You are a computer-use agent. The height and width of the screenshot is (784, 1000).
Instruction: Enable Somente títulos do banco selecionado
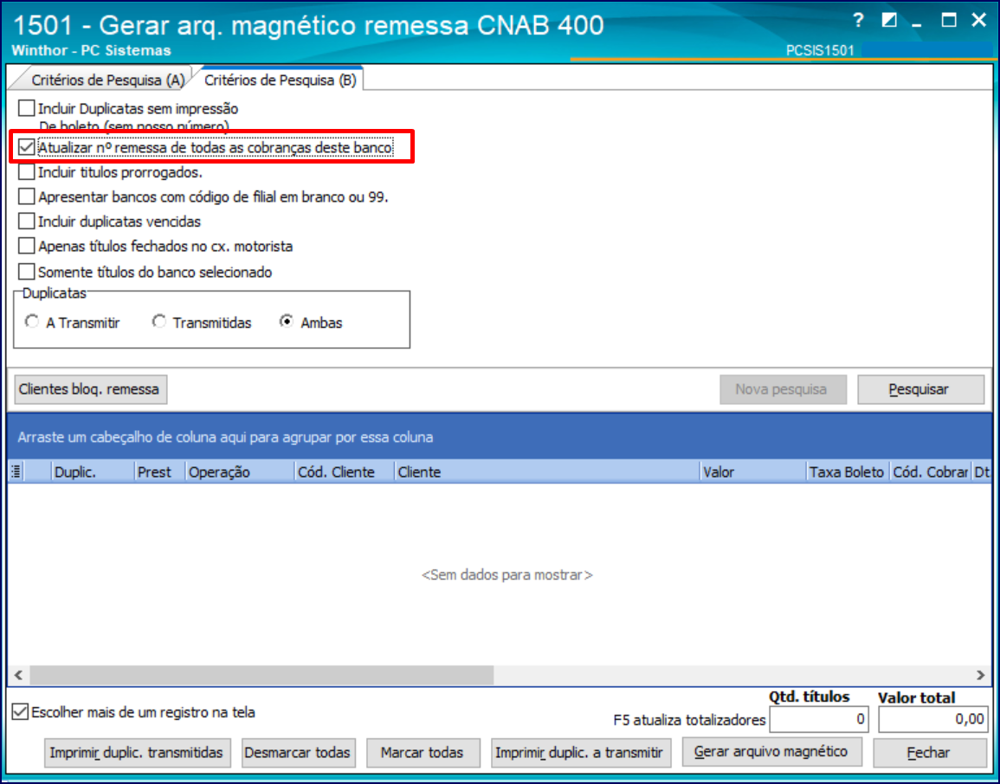tap(27, 272)
